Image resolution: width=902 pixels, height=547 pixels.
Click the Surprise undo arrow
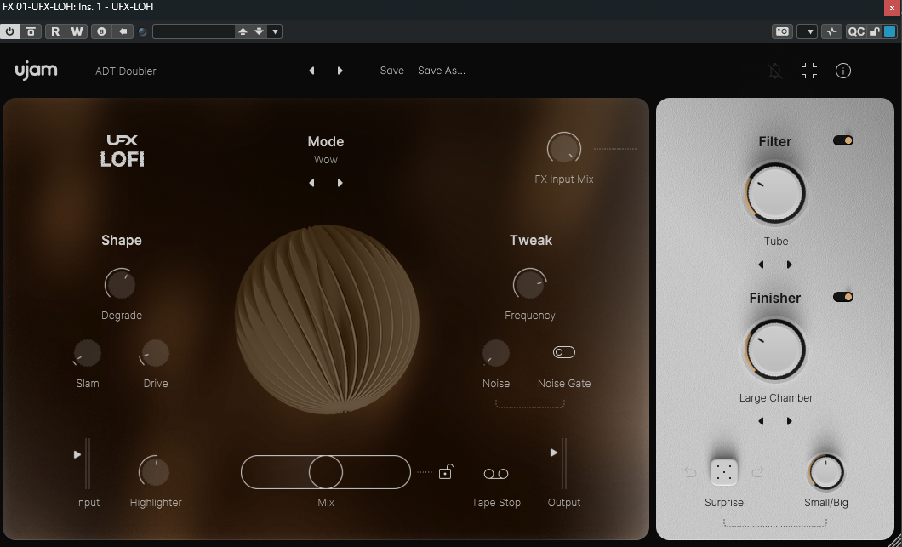(690, 473)
